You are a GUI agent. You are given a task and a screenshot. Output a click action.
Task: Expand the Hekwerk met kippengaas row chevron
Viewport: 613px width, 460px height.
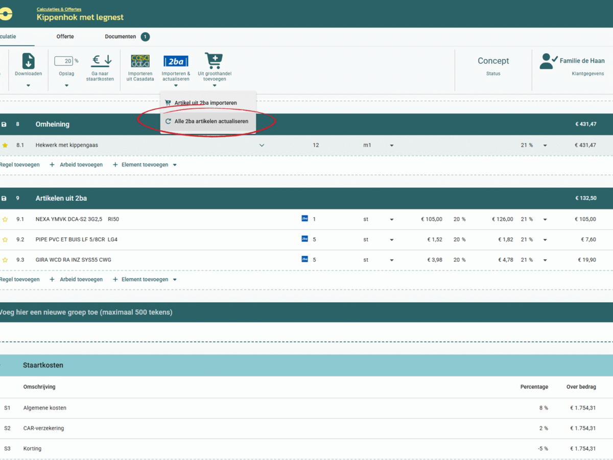coord(262,145)
